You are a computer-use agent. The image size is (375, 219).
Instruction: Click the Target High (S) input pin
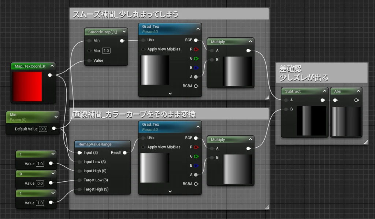78,189
